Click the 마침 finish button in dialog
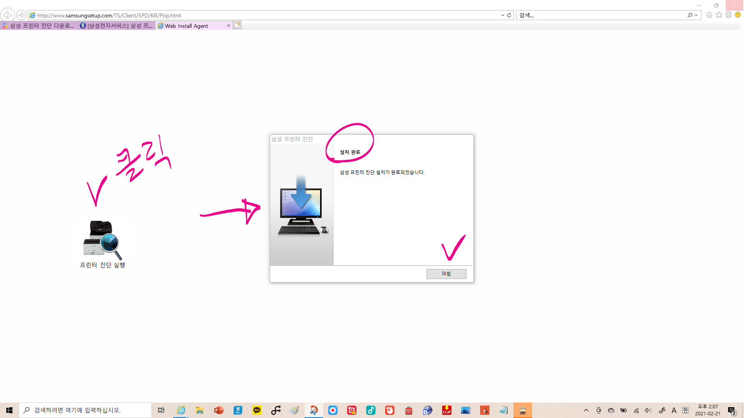Viewport: 744px width, 418px height. tap(446, 274)
